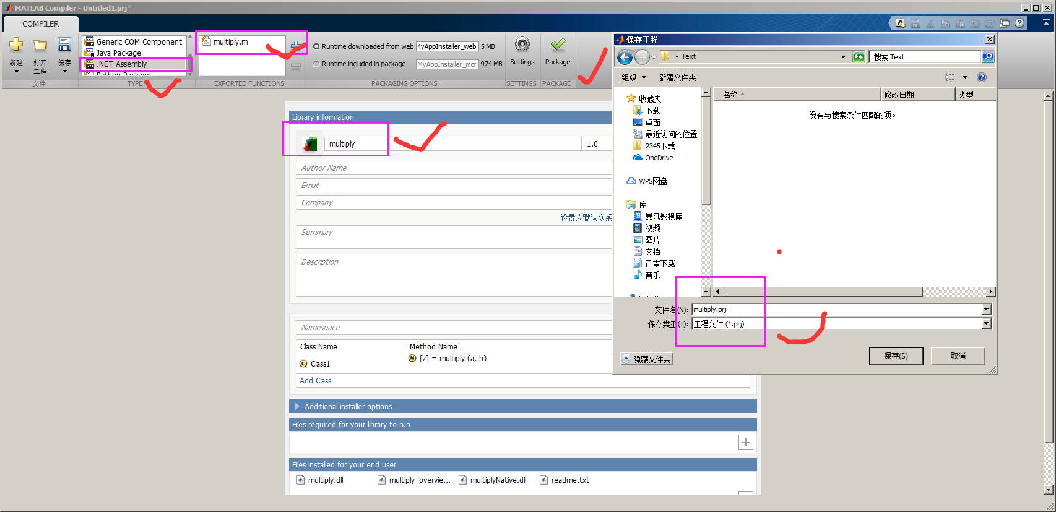
Task: Select Runtime downloaded from web option
Action: tap(316, 46)
